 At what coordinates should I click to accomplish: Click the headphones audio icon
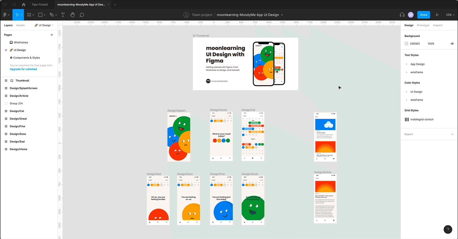402,15
